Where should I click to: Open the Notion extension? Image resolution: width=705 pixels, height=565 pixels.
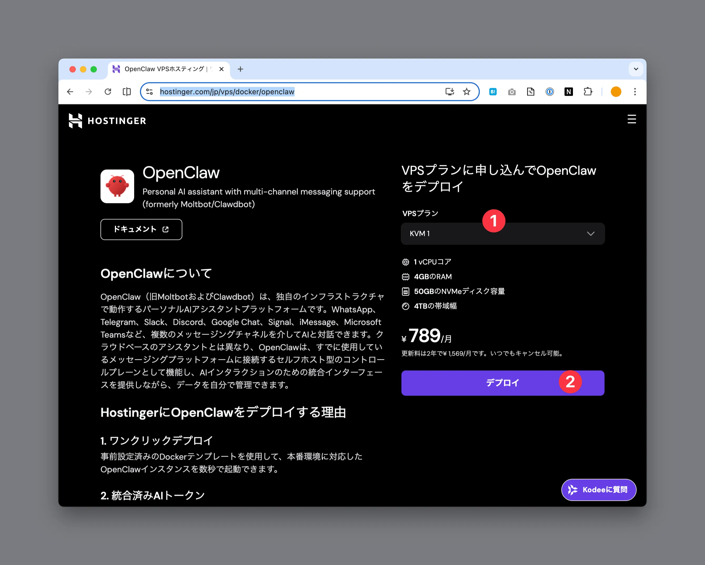(x=569, y=92)
